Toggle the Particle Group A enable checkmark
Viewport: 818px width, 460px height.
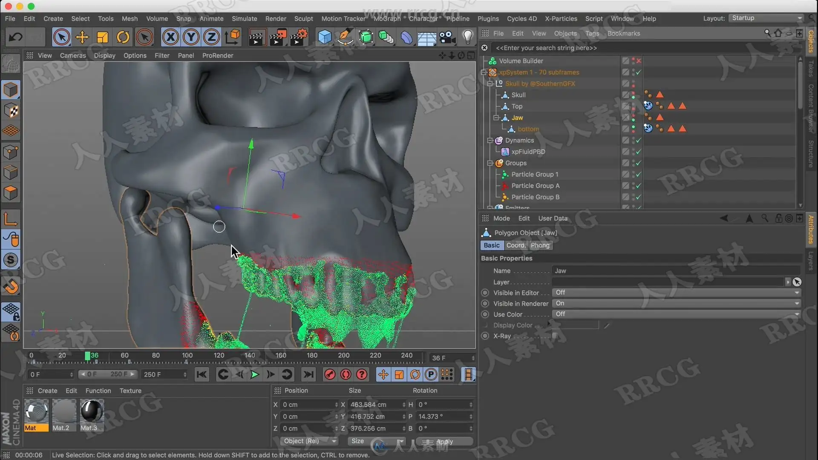638,186
